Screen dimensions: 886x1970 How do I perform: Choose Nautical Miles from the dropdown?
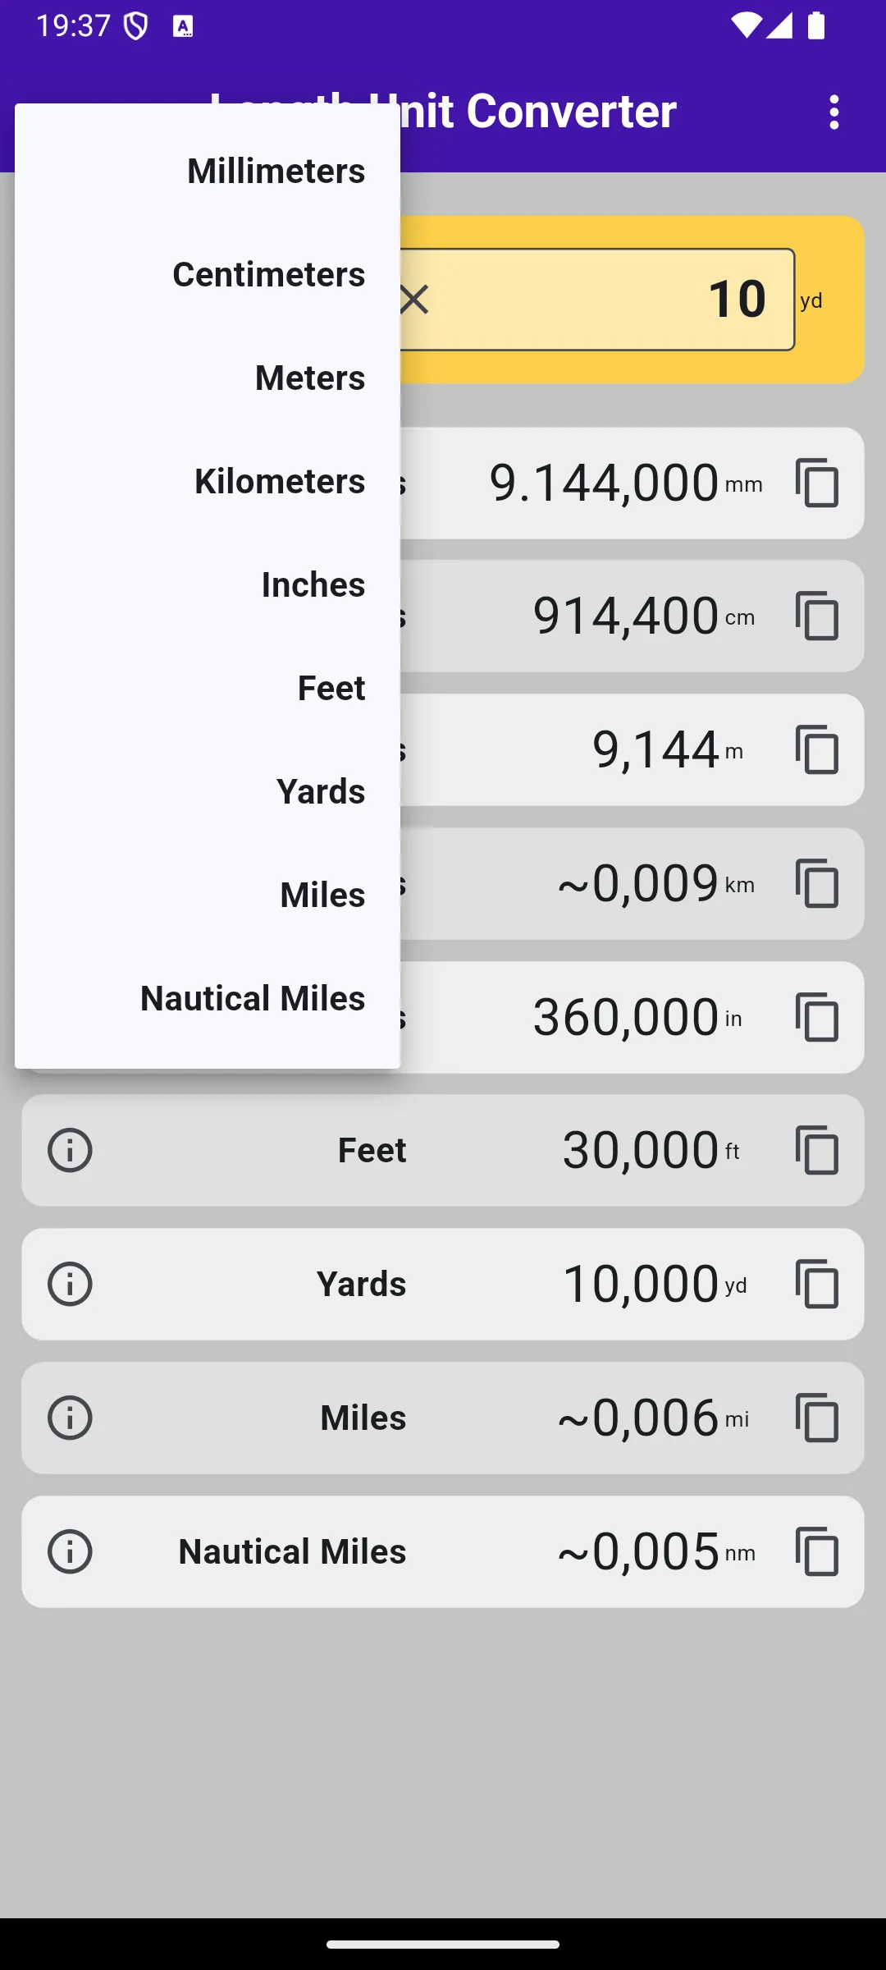[208, 998]
